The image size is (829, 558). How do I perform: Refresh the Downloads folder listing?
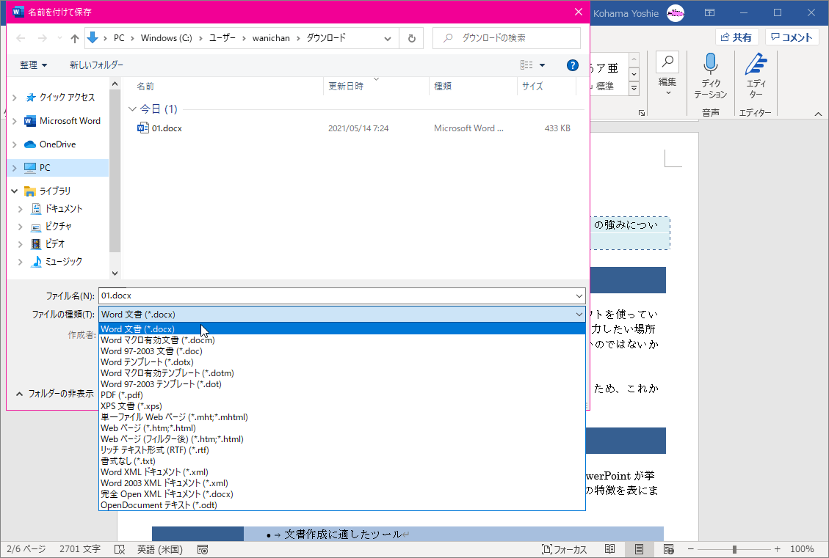click(411, 38)
